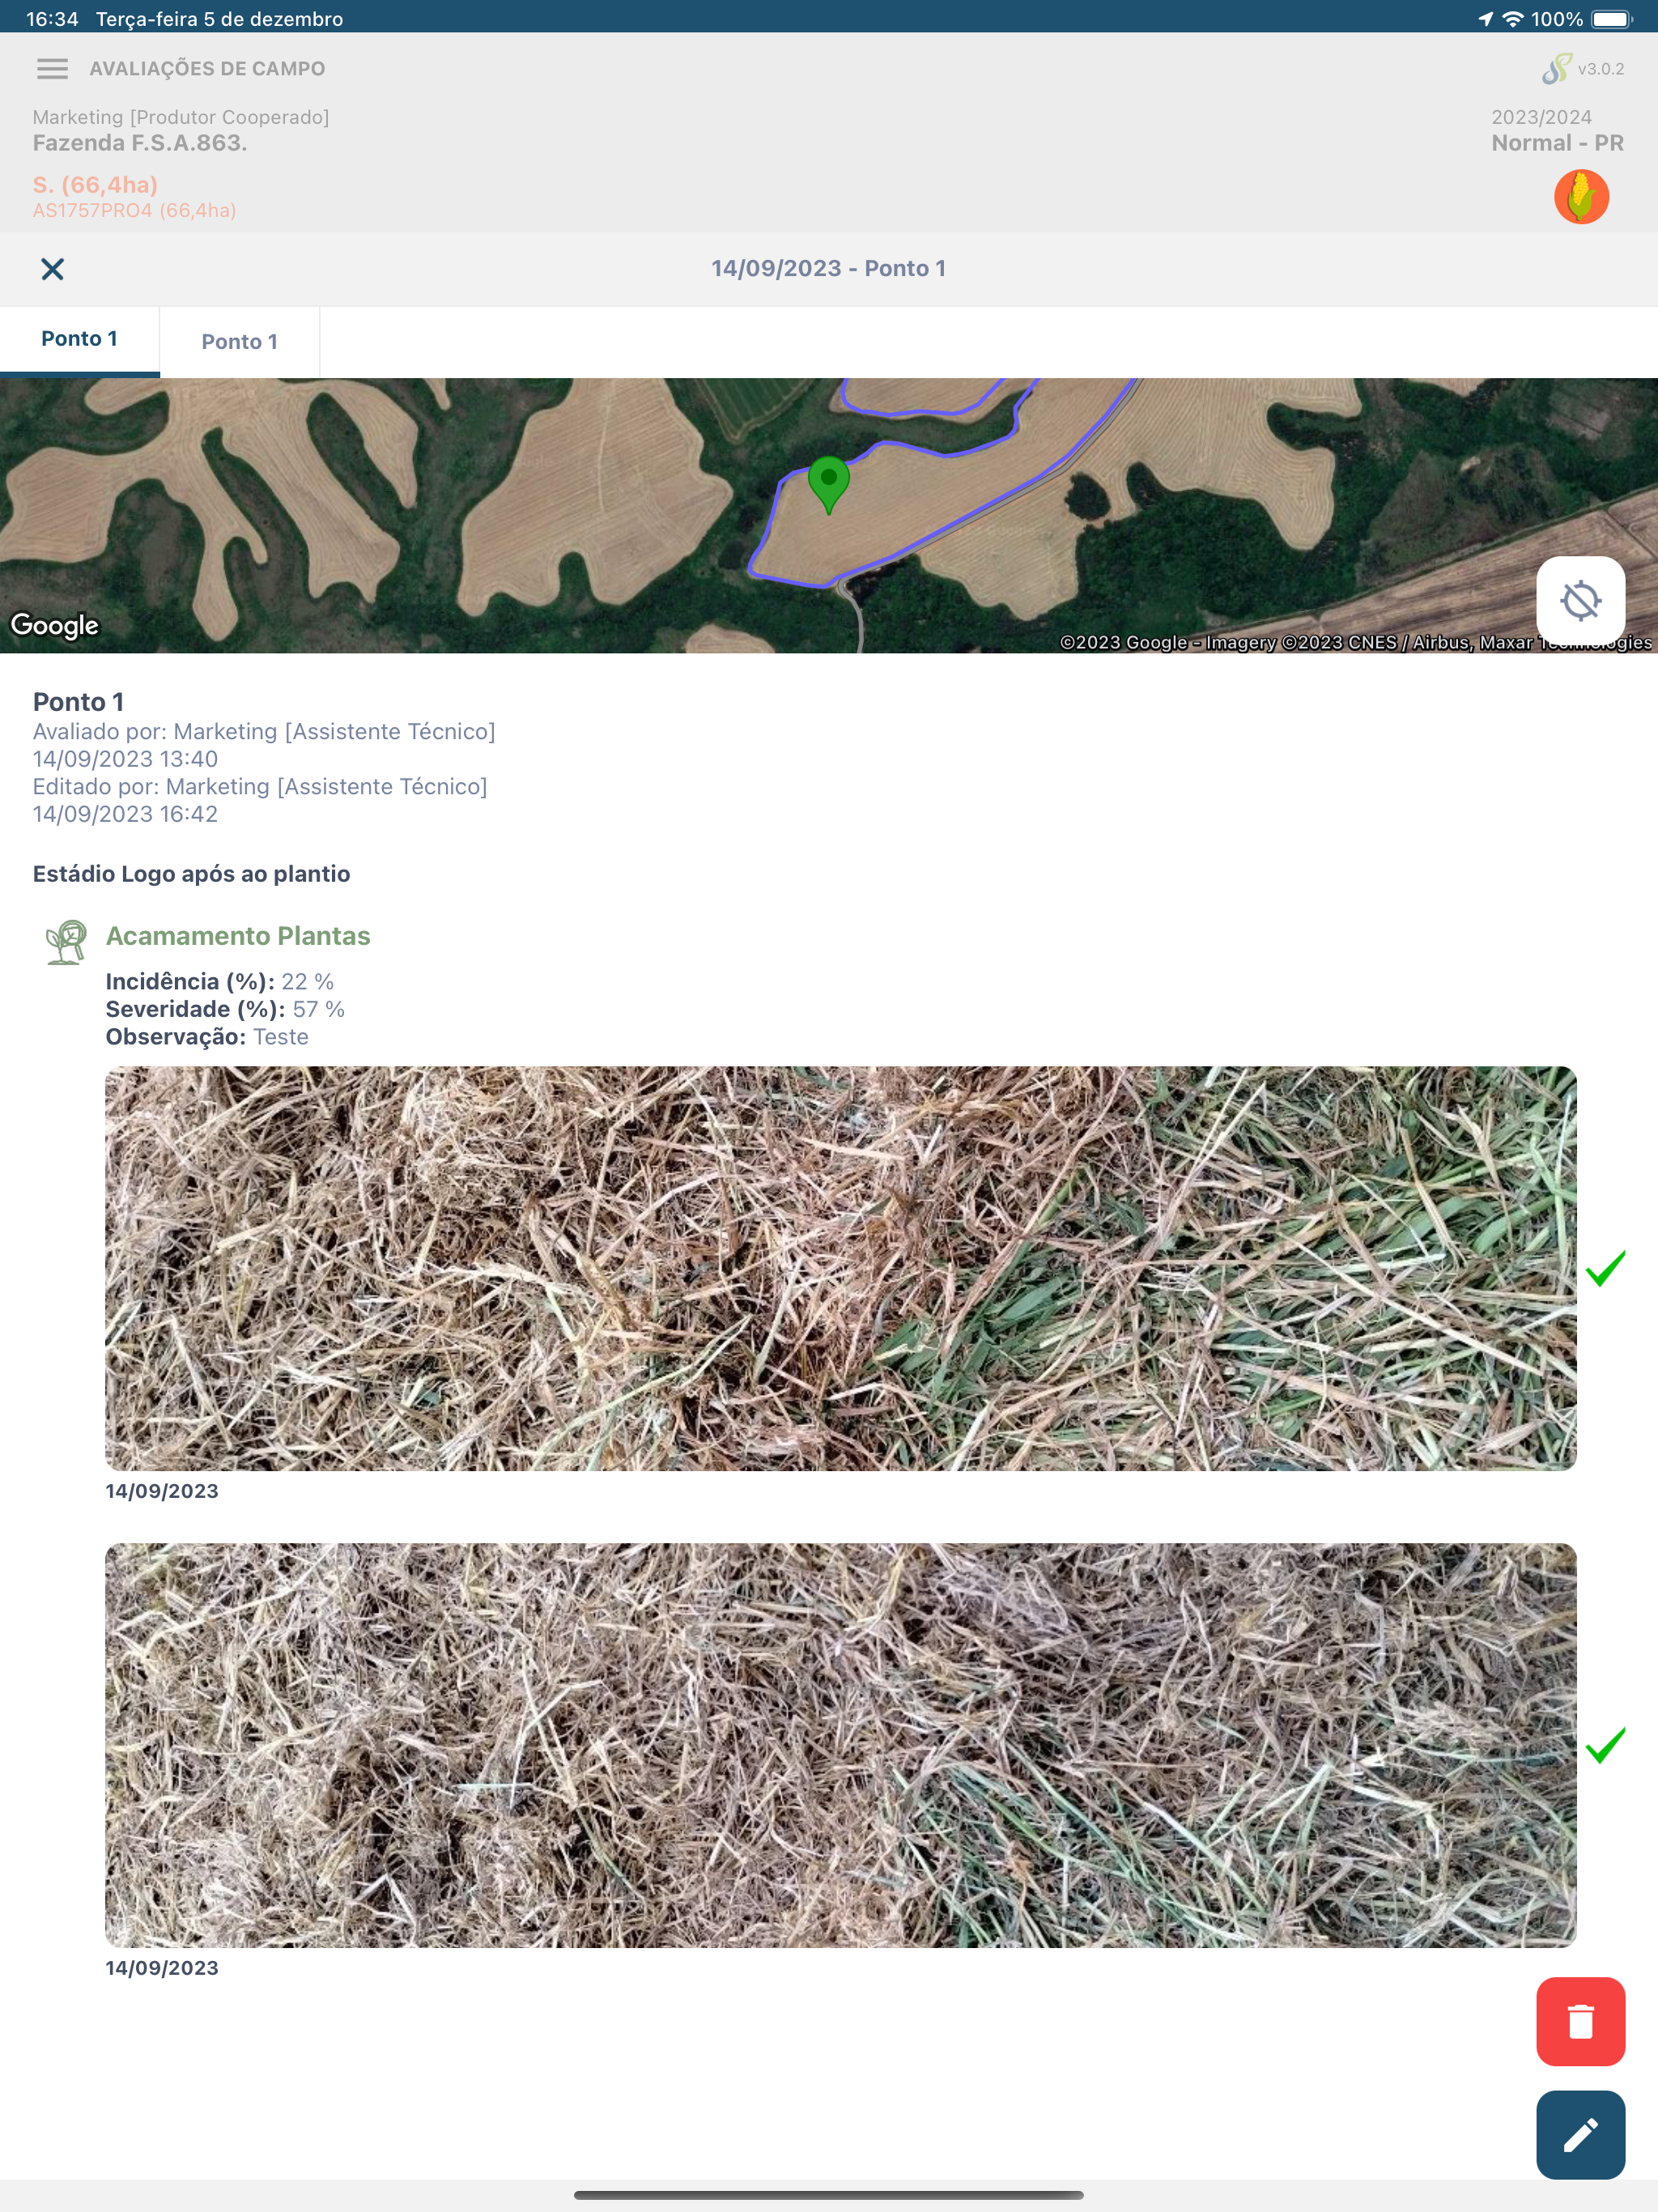Tap the corn crop icon

coord(1581,196)
